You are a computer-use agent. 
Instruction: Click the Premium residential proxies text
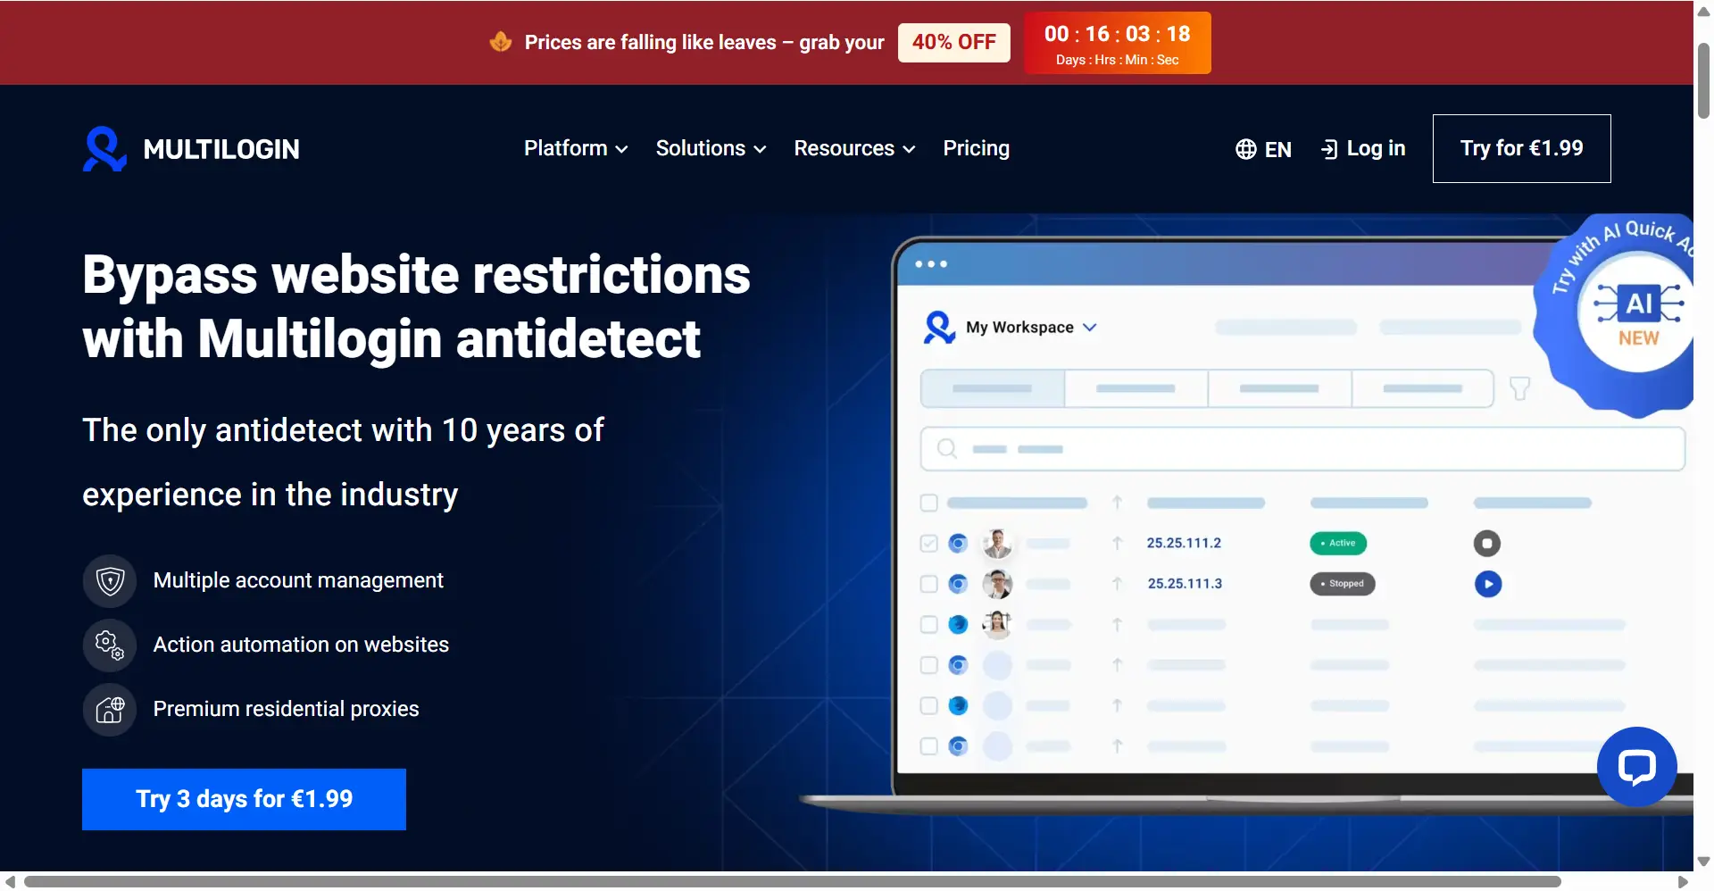click(286, 709)
